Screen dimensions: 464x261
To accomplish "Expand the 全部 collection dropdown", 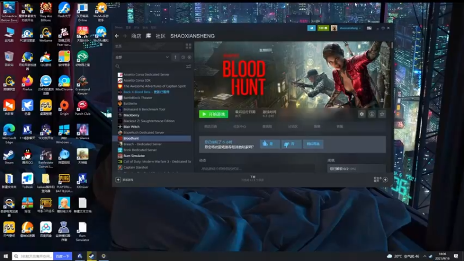I will point(142,57).
